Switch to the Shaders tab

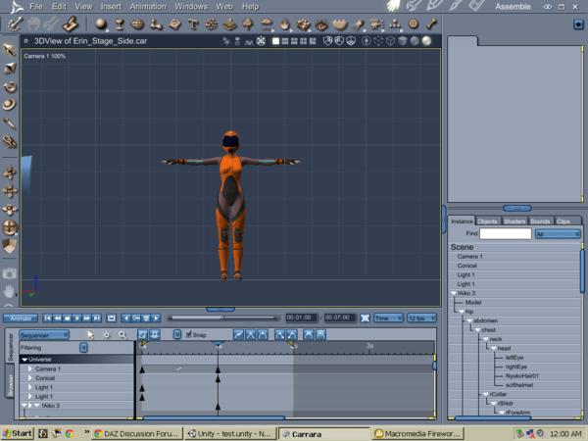click(x=514, y=221)
